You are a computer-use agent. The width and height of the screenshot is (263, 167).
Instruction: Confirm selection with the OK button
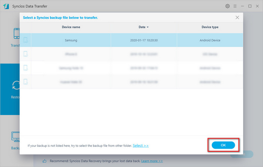(223, 145)
